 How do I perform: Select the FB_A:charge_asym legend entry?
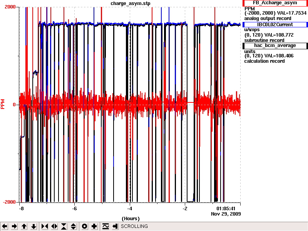coord(275,3)
